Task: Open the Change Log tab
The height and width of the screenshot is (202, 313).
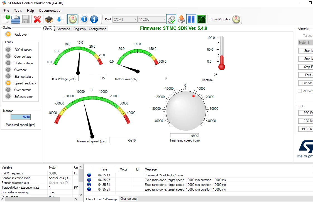Action: coord(129,199)
